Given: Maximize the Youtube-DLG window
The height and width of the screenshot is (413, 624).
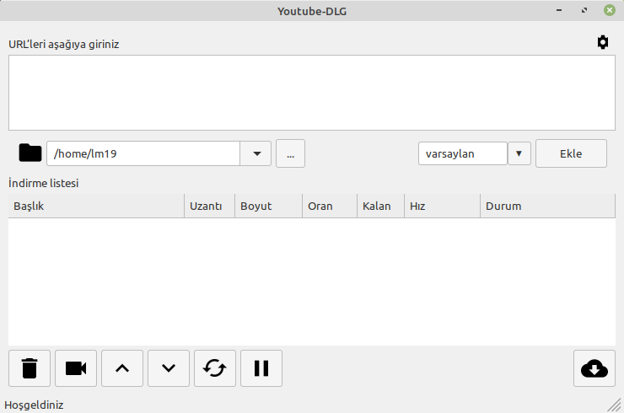Looking at the screenshot, I should coord(584,10).
